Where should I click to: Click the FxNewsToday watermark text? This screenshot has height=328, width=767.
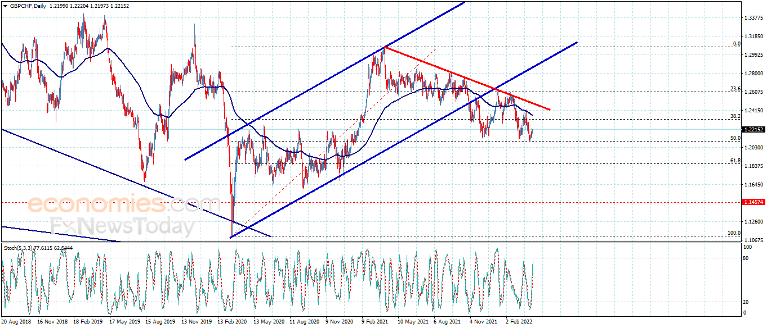point(122,226)
